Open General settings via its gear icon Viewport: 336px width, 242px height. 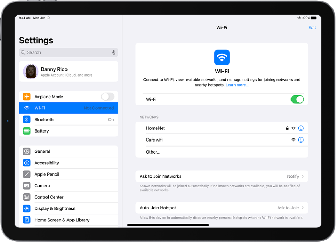point(27,151)
